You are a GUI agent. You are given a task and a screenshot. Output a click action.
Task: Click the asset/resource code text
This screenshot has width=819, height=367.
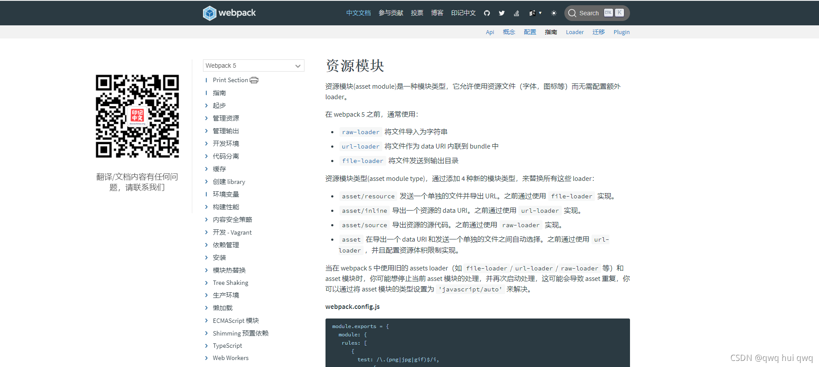[x=368, y=196]
